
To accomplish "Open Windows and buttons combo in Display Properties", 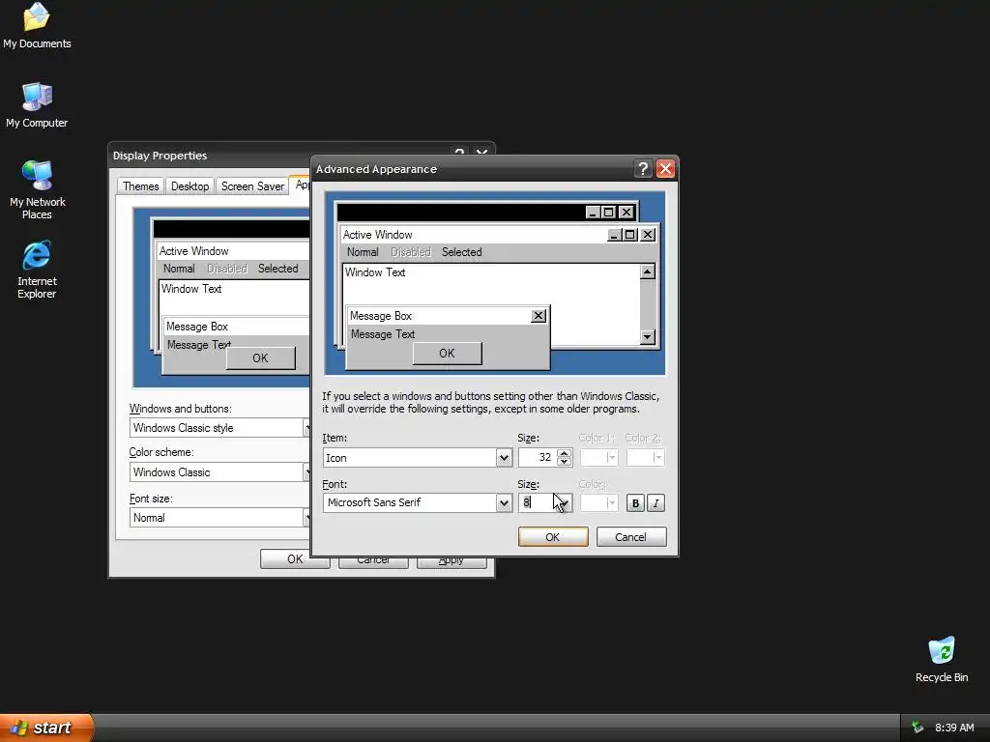I will pyautogui.click(x=219, y=428).
